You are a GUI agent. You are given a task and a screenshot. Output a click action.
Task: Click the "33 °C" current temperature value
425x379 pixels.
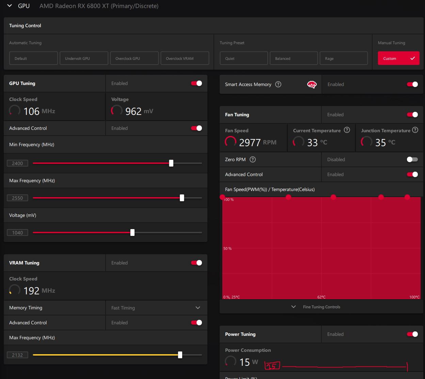coord(317,142)
